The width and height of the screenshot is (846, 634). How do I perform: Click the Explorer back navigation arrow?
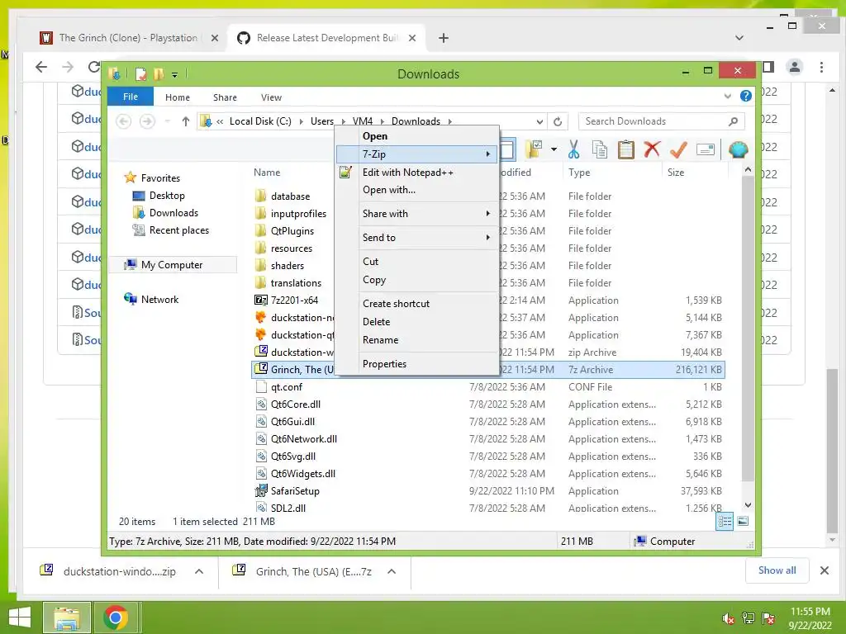(x=124, y=121)
